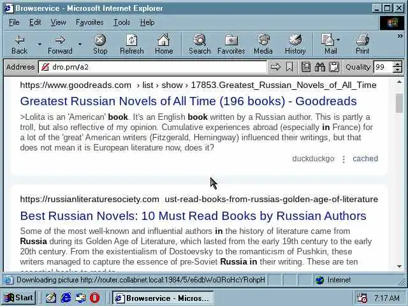Open the Edit menu
This screenshot has width=408, height=306.
tap(35, 23)
